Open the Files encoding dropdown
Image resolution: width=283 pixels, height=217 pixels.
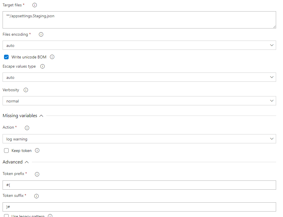pos(272,45)
